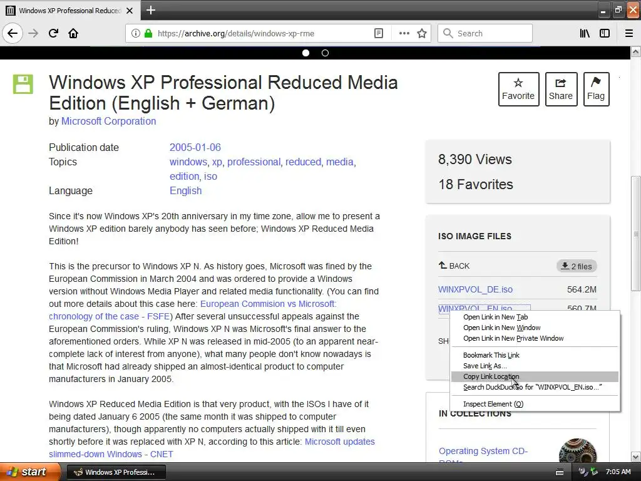Flag this item with the Flag button
This screenshot has height=481, width=641.
(596, 89)
